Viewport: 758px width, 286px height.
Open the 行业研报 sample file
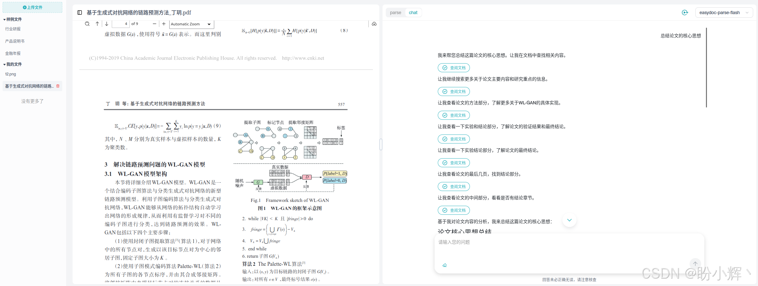click(x=13, y=29)
